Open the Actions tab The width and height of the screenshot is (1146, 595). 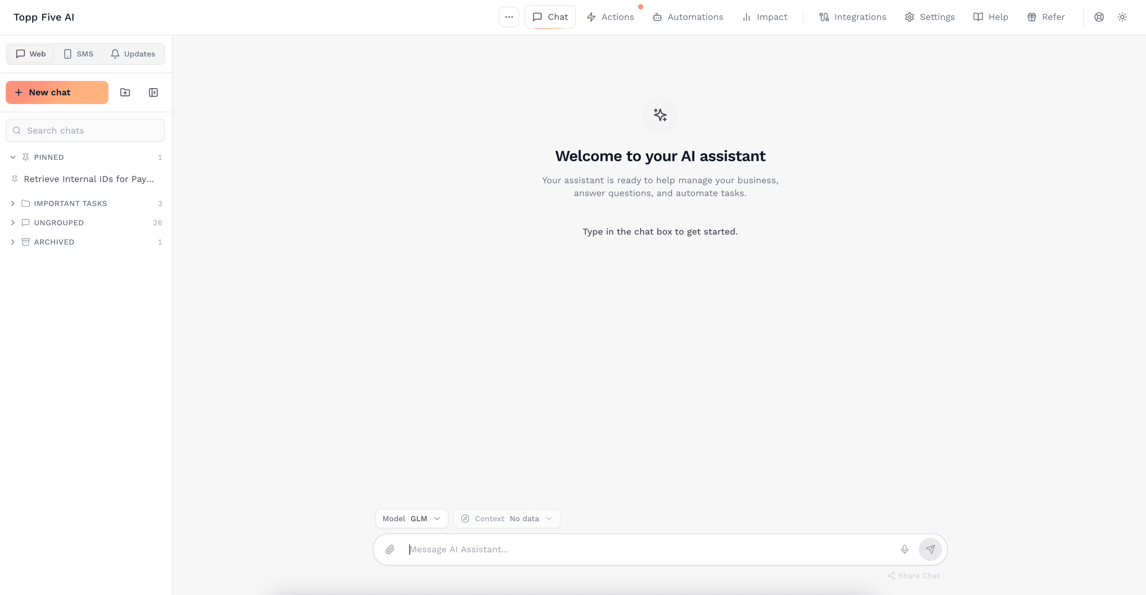tap(610, 17)
